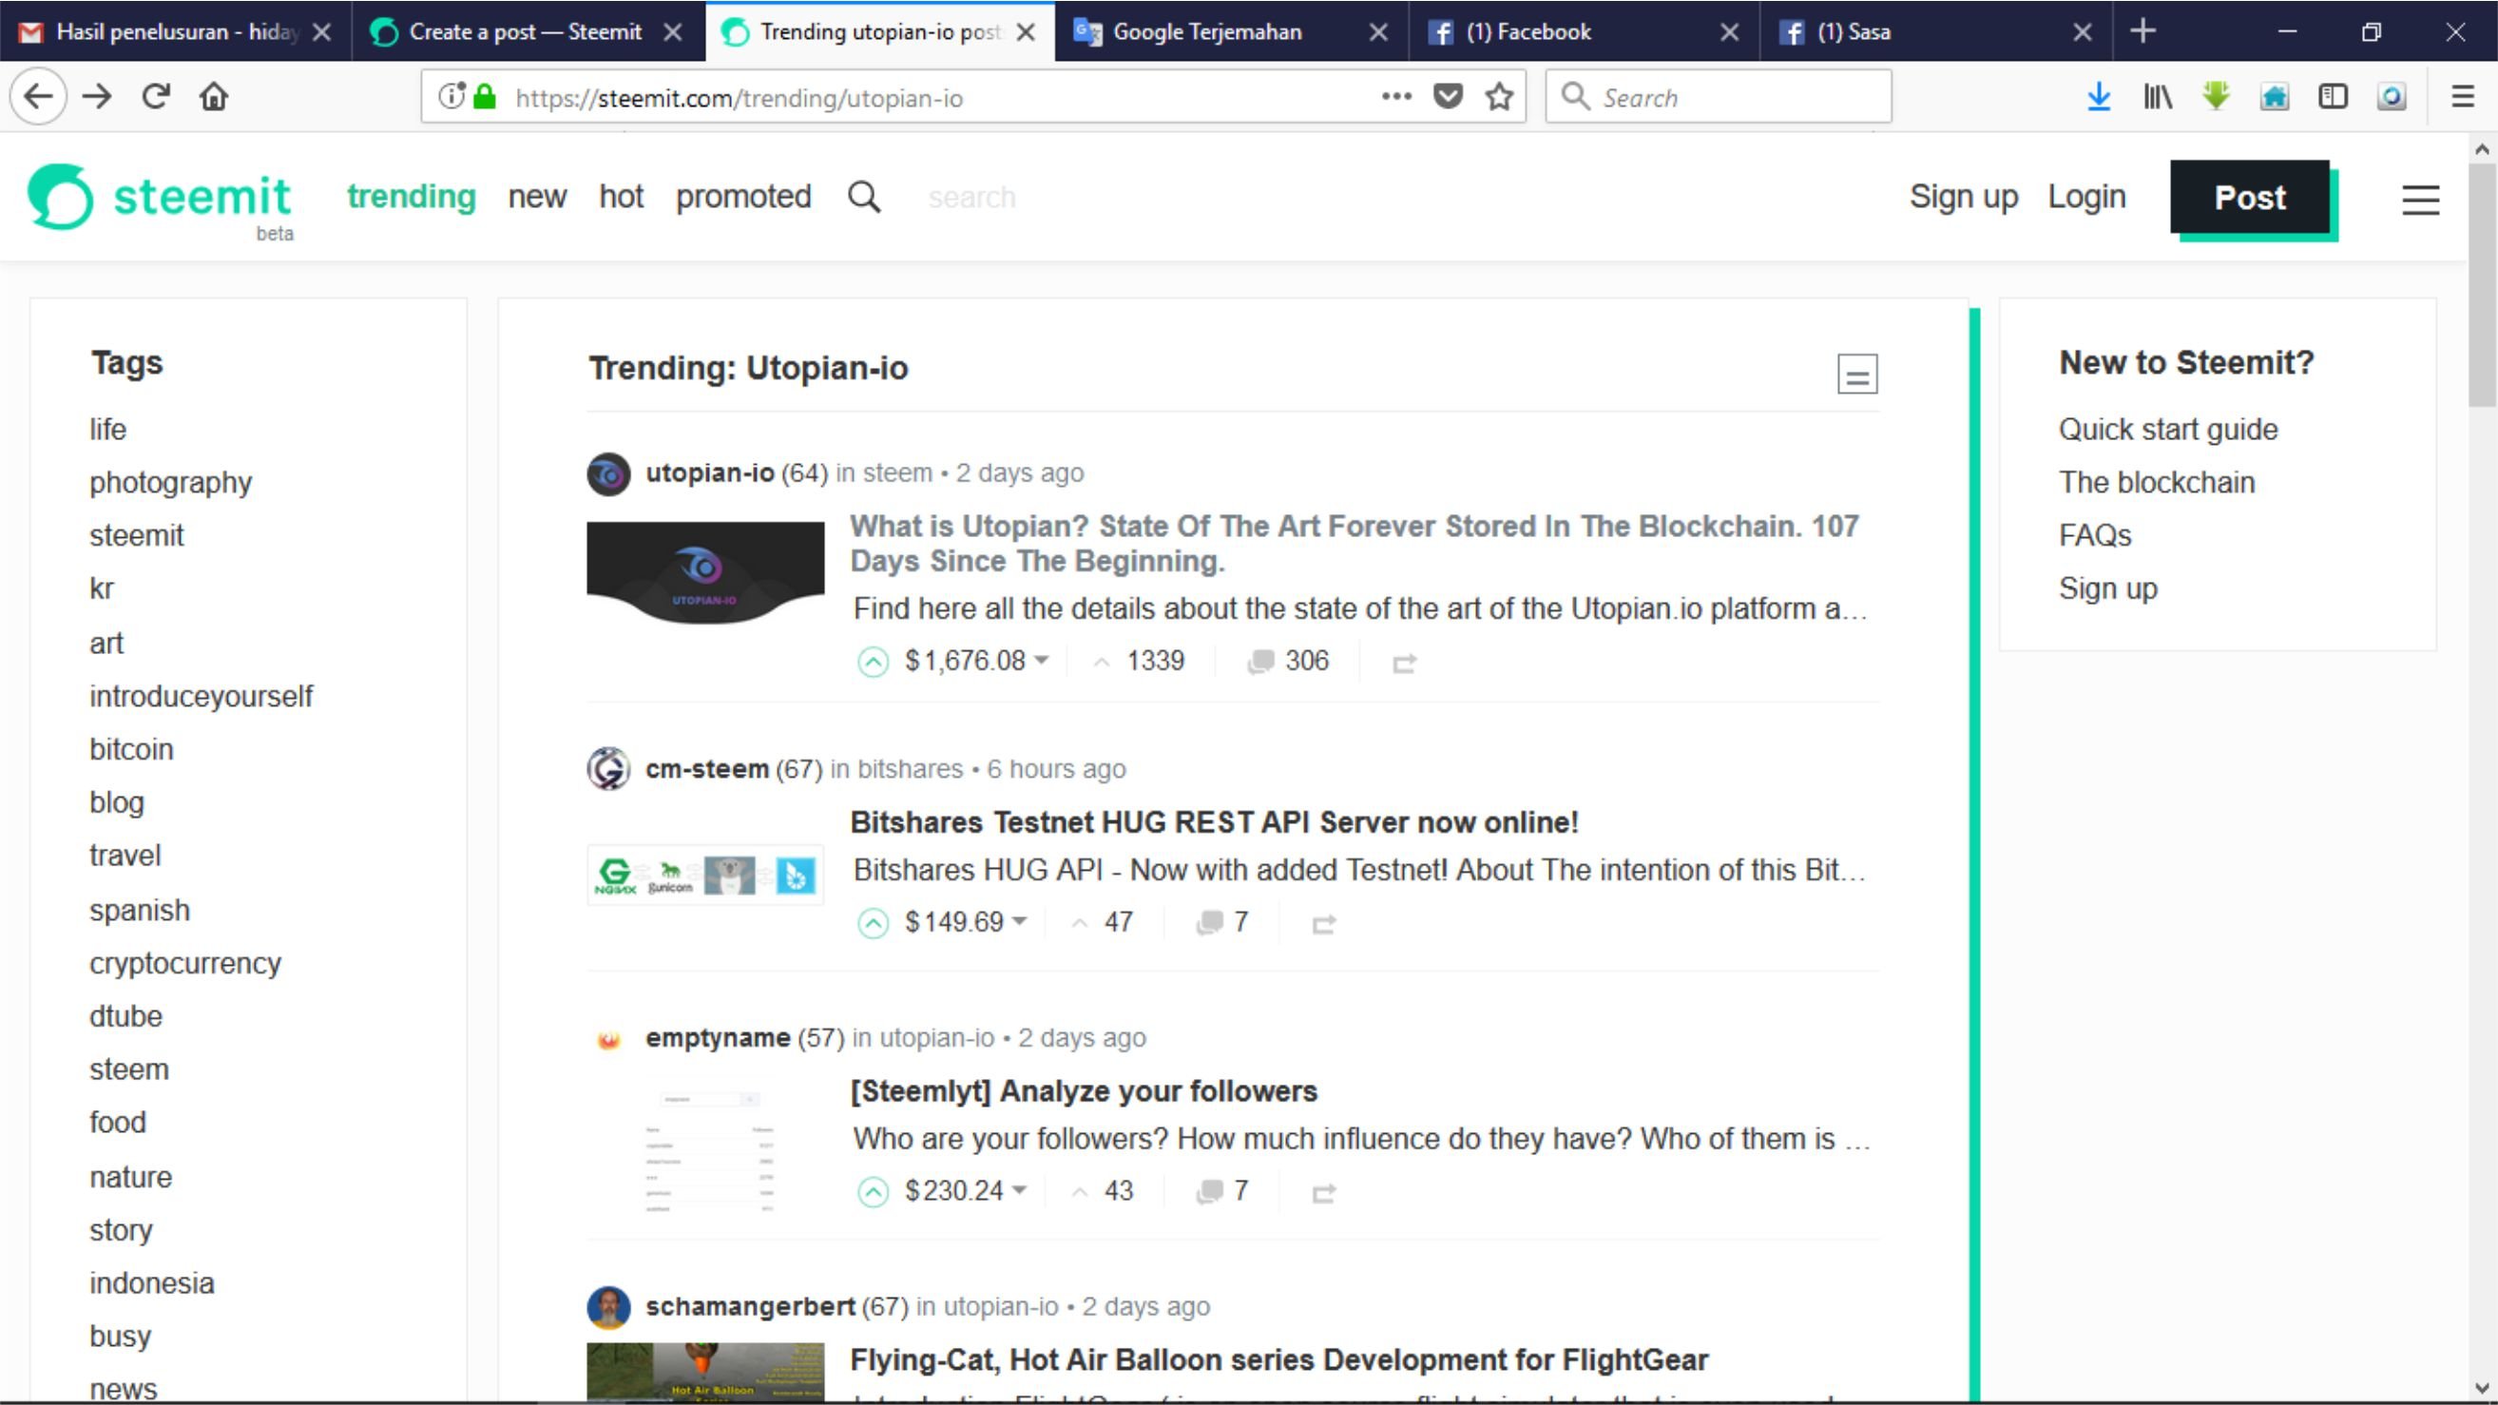Switch to Google Terjemahan tab
Screen dimensions: 2498x1405
pyautogui.click(x=1230, y=32)
